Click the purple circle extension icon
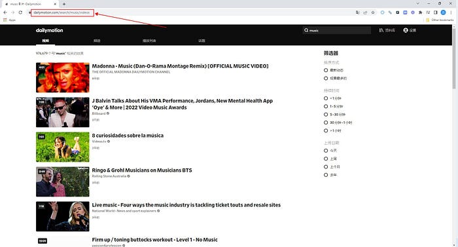The image size is (458, 247). pos(413,12)
